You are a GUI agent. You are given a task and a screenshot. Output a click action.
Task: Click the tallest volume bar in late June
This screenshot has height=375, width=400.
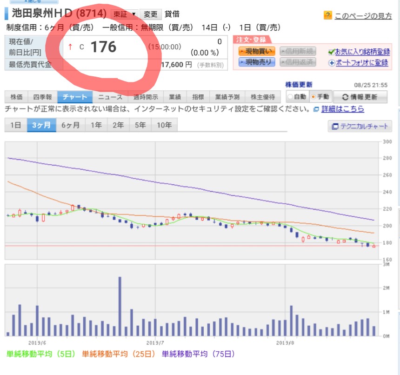pos(120,306)
